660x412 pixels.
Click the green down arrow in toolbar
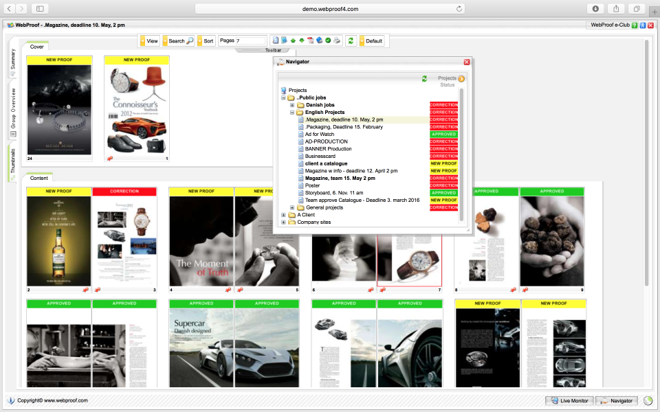(302, 41)
